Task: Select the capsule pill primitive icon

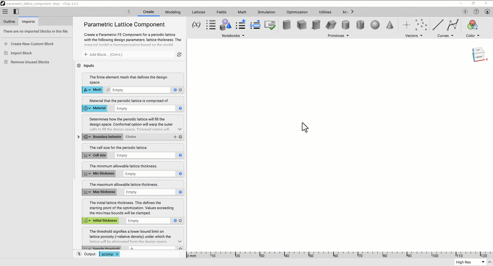Action: [x=360, y=25]
